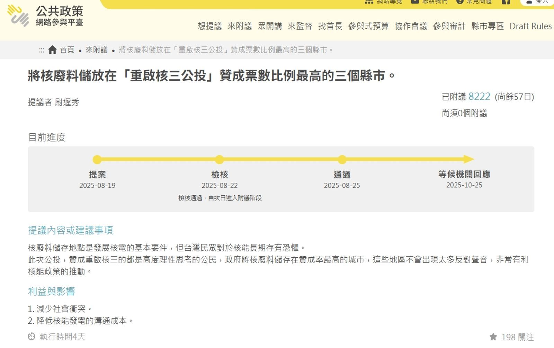This screenshot has height=348, width=554.
Task: Visit the platform's Facebook page icon
Action: pos(507,2)
